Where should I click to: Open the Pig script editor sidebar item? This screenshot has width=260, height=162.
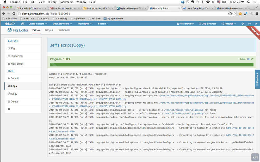tap(23, 48)
